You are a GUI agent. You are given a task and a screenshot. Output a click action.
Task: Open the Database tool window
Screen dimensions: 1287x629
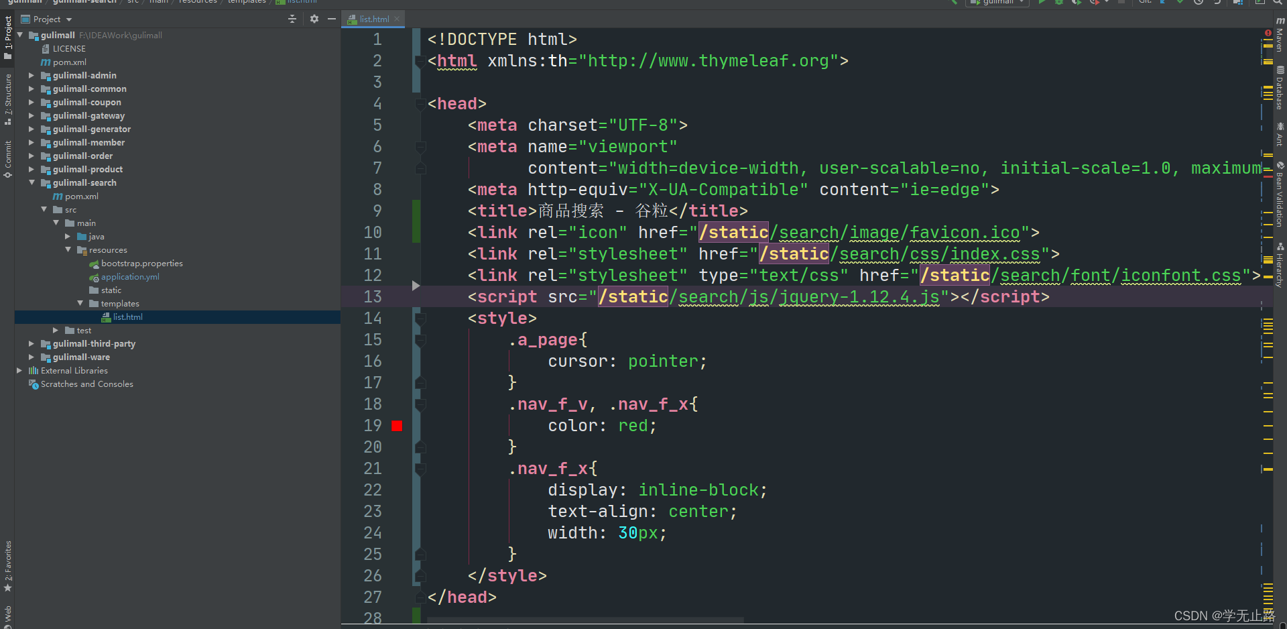tap(1280, 88)
